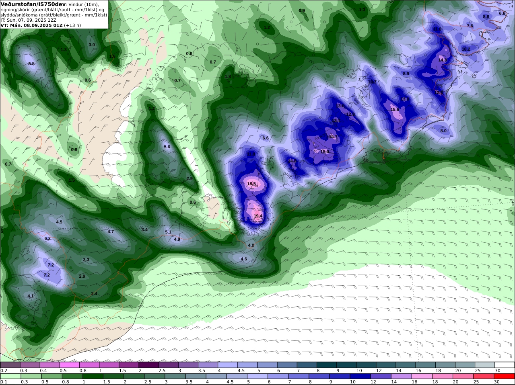Click the 4.6 value label
This screenshot has width=515, height=385.
point(244,259)
